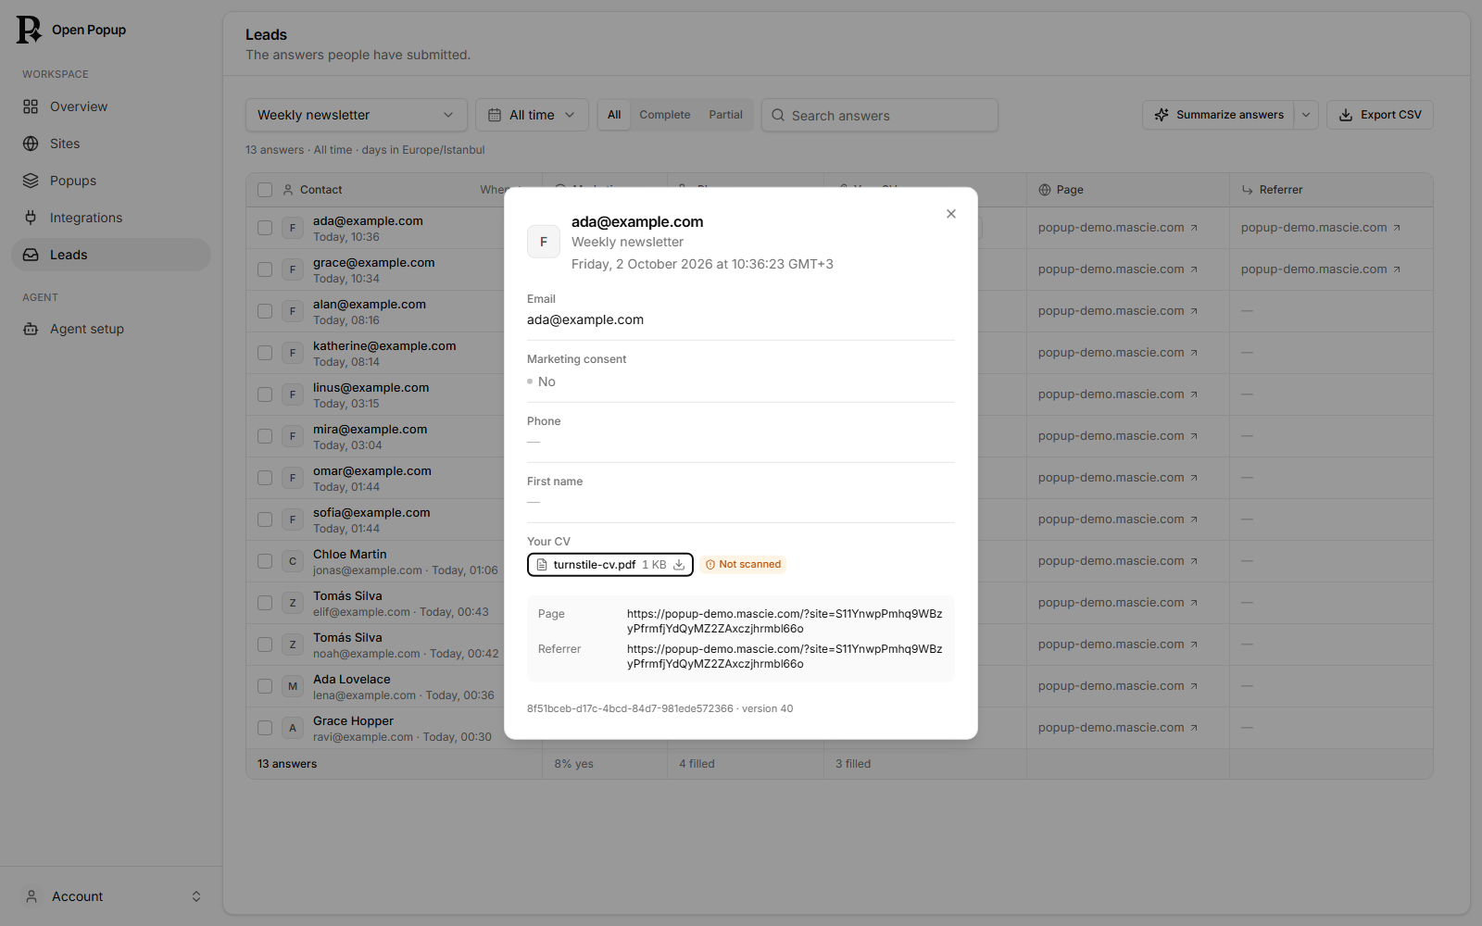This screenshot has height=926, width=1482.
Task: Select the All answers tab
Action: 614,115
